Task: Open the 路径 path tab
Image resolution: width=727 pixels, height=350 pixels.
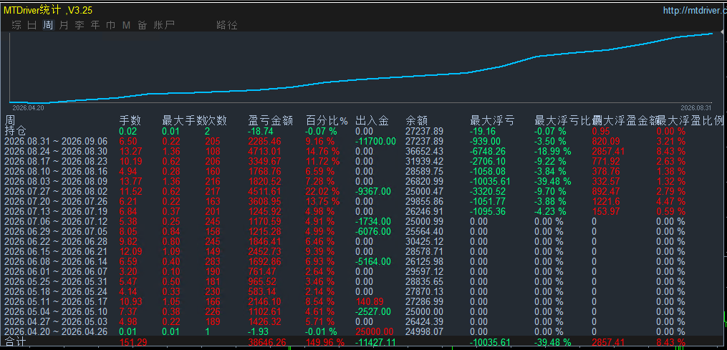Action: [x=227, y=25]
